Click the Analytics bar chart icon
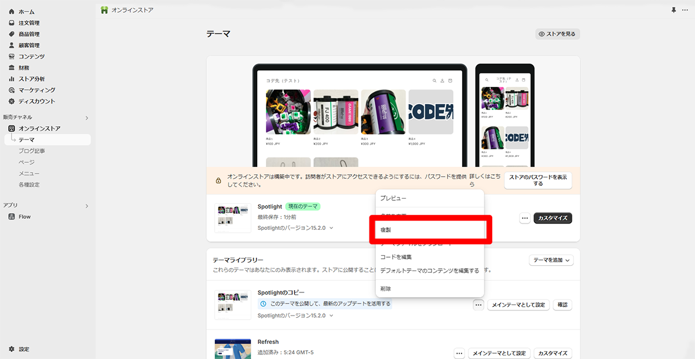Viewport: 695px width, 359px height. point(12,79)
